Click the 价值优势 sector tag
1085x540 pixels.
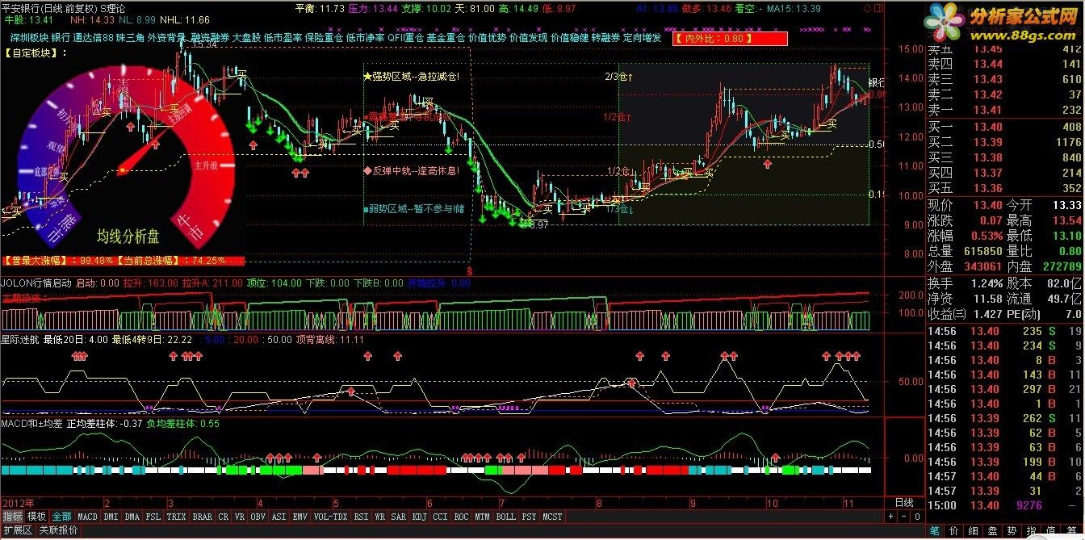(x=487, y=37)
